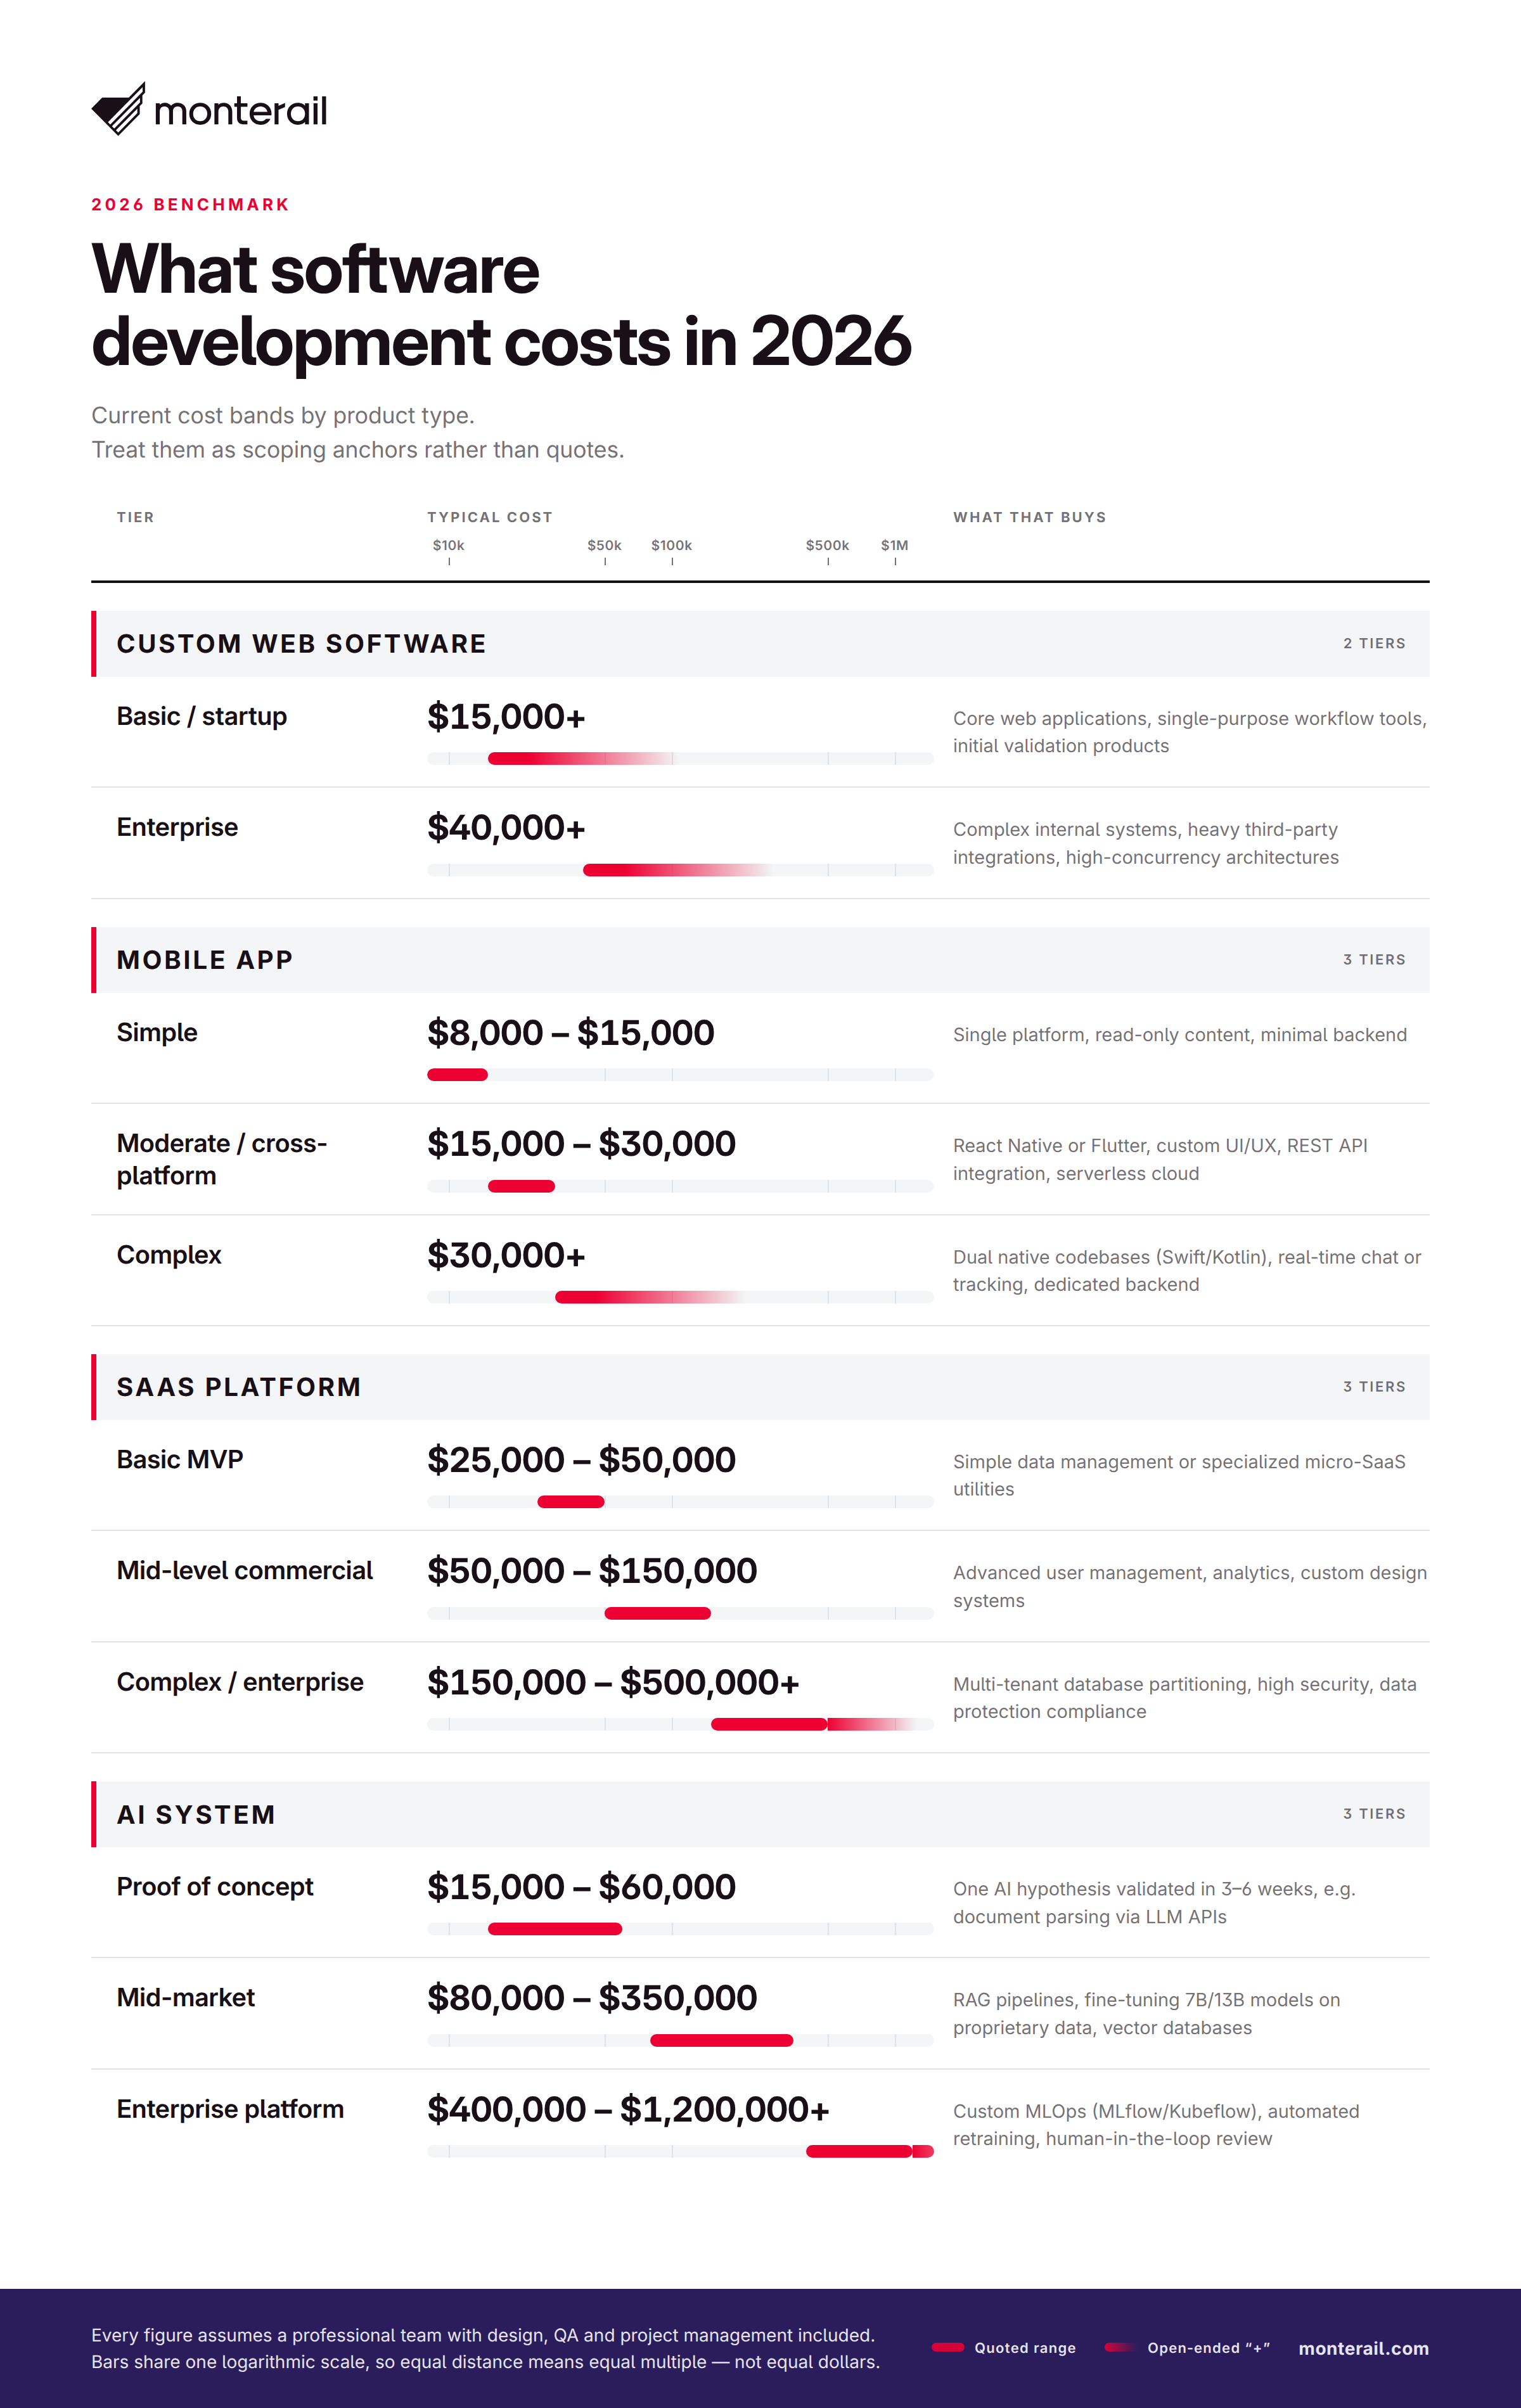This screenshot has width=1521, height=2408.
Task: Click the $1M scale tick label
Action: (894, 545)
